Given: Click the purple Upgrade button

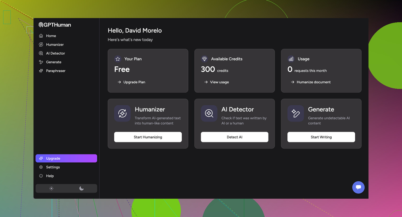Looking at the screenshot, I should (x=66, y=158).
